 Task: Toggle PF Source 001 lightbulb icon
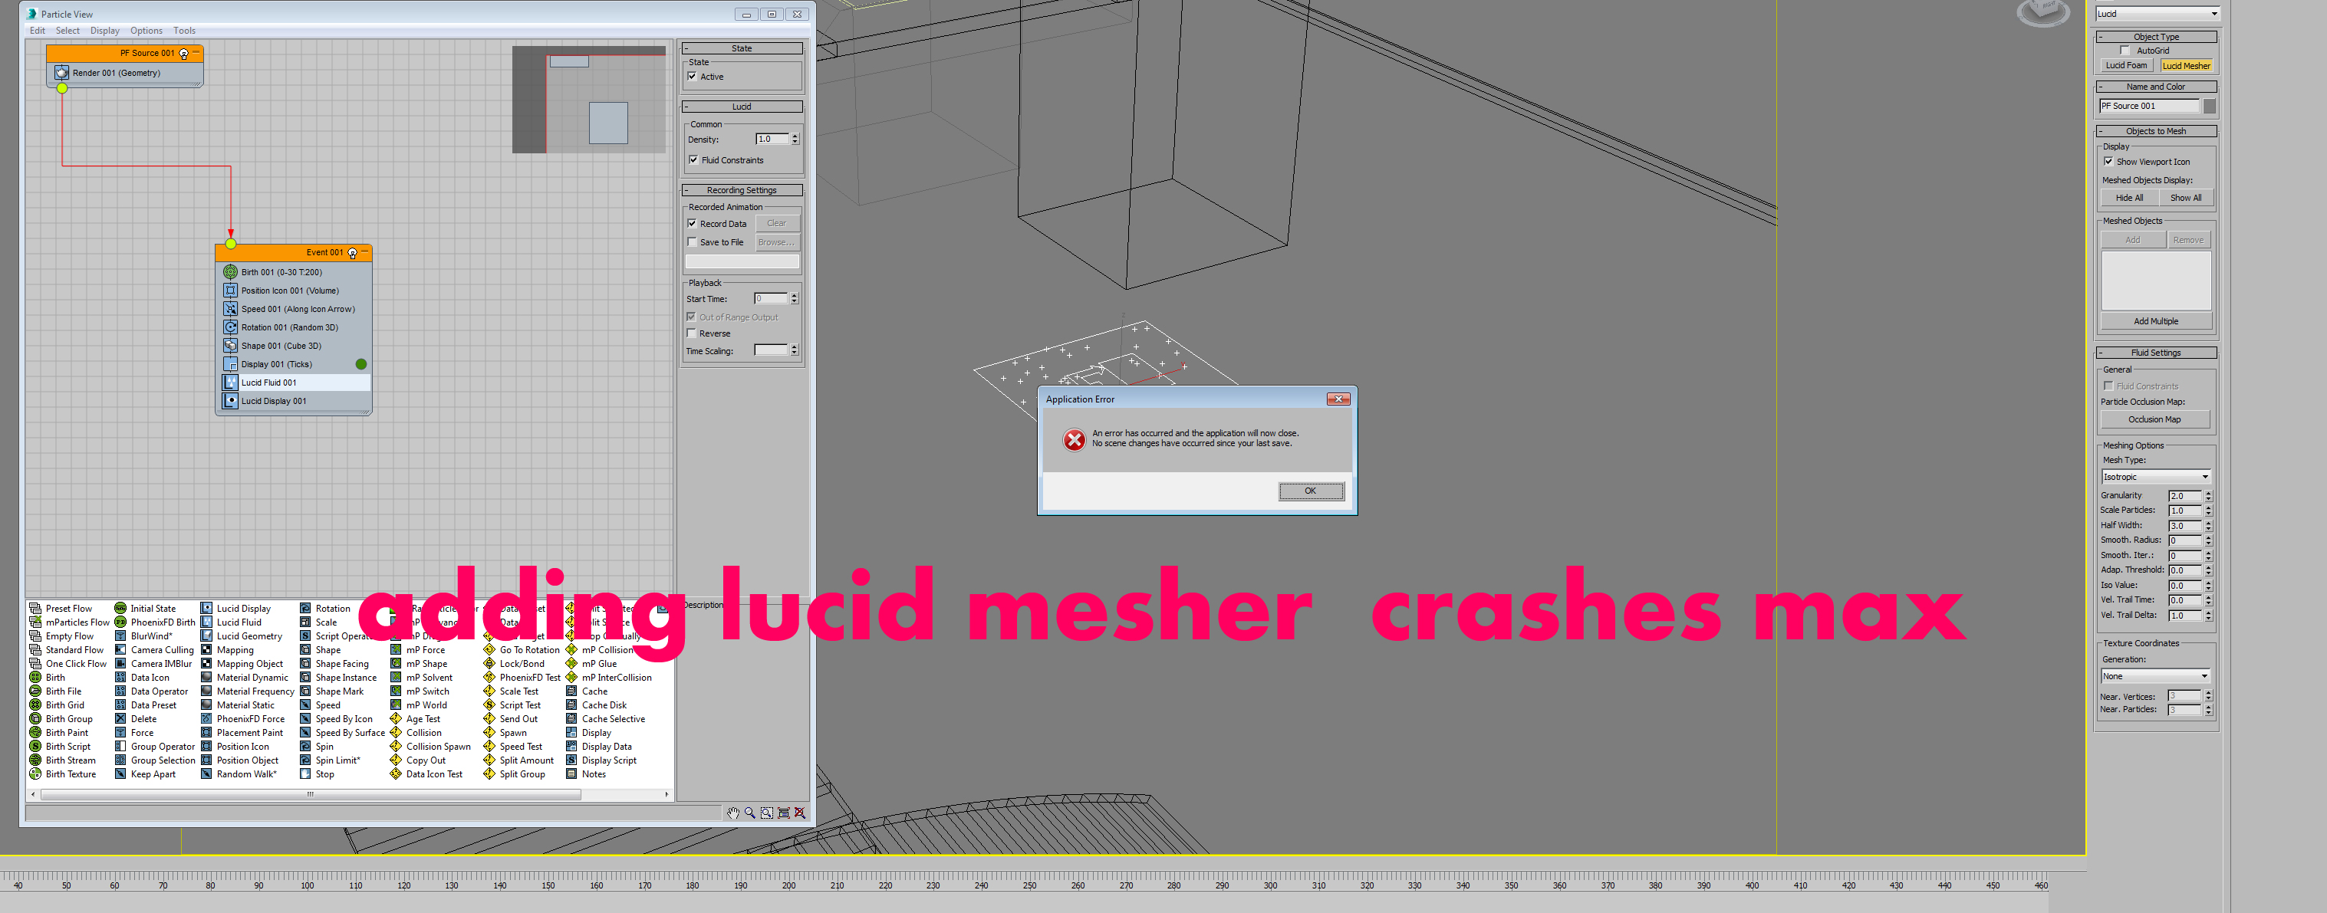(184, 54)
